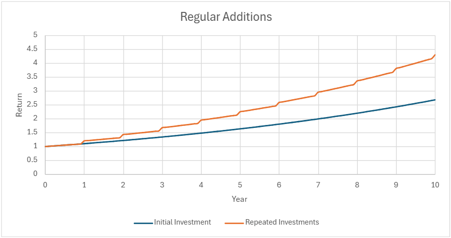Viewport: 451px width, 238px height.
Task: Select the Regular Additions chart title
Action: [x=225, y=16]
